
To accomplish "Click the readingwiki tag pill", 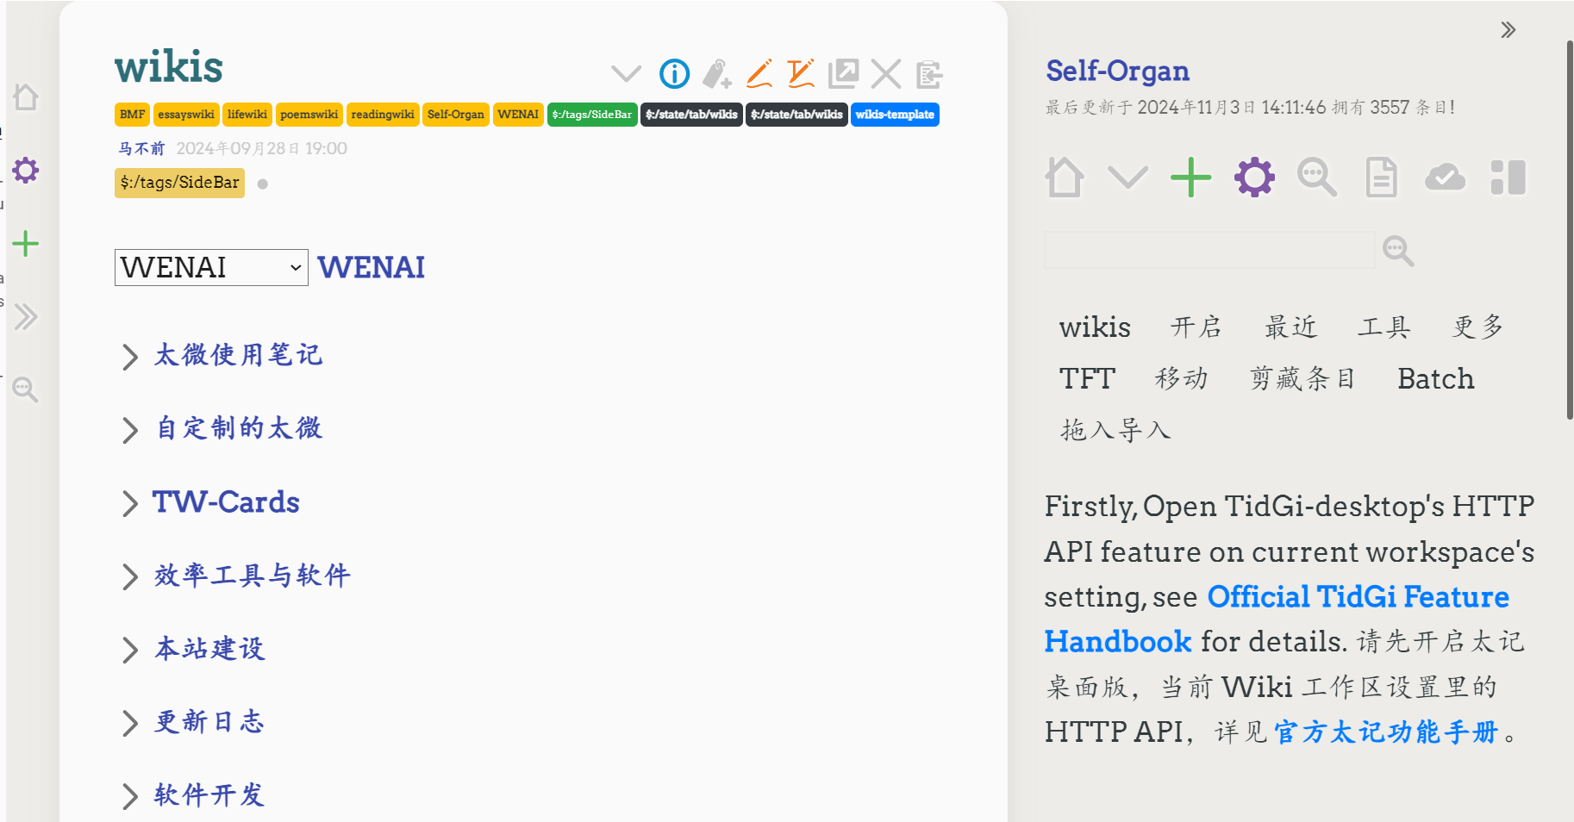I will pos(383,115).
